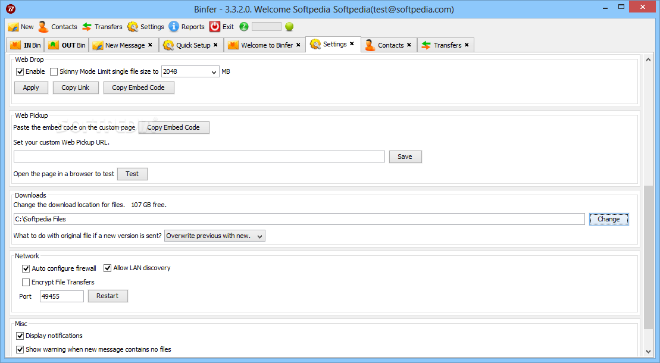Toggle Auto configure firewall checkbox

[x=26, y=268]
